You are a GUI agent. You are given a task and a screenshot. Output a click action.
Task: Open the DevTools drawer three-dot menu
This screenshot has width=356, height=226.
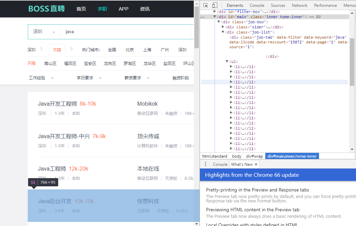[205, 164]
